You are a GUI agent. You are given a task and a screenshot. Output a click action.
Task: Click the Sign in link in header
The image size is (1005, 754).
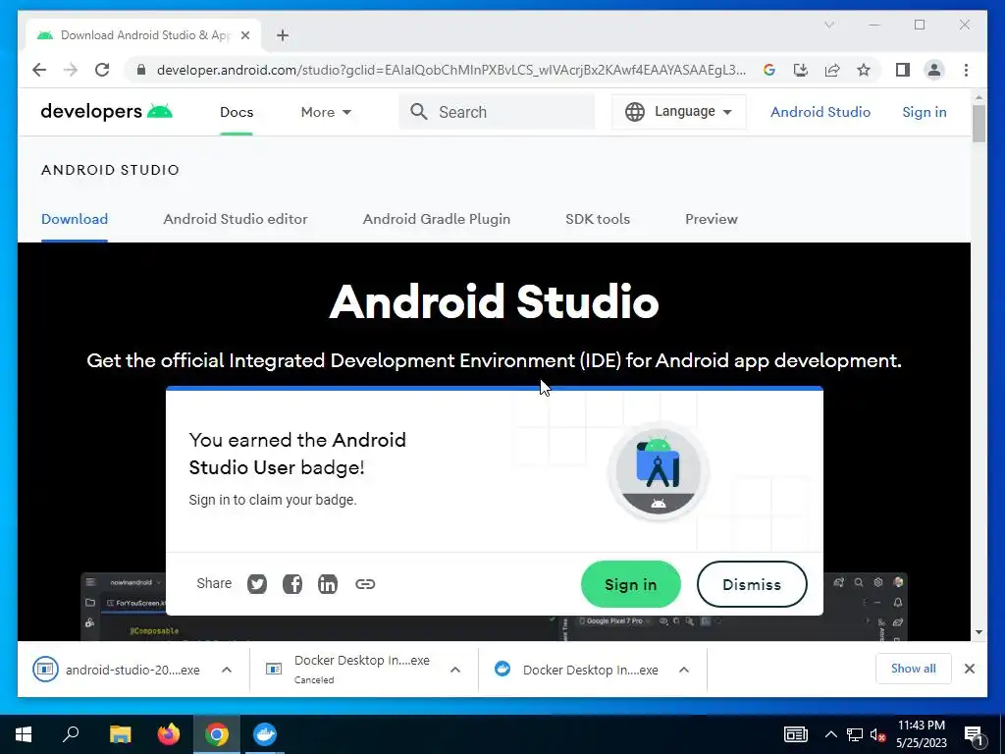925,112
